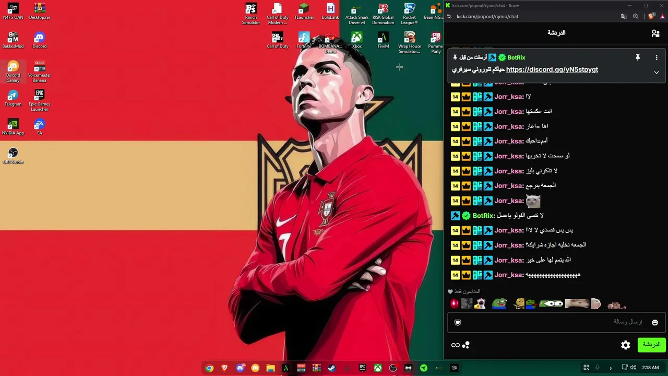668x376 pixels.
Task: Open the EA app desktop shortcut
Action: pos(40,127)
